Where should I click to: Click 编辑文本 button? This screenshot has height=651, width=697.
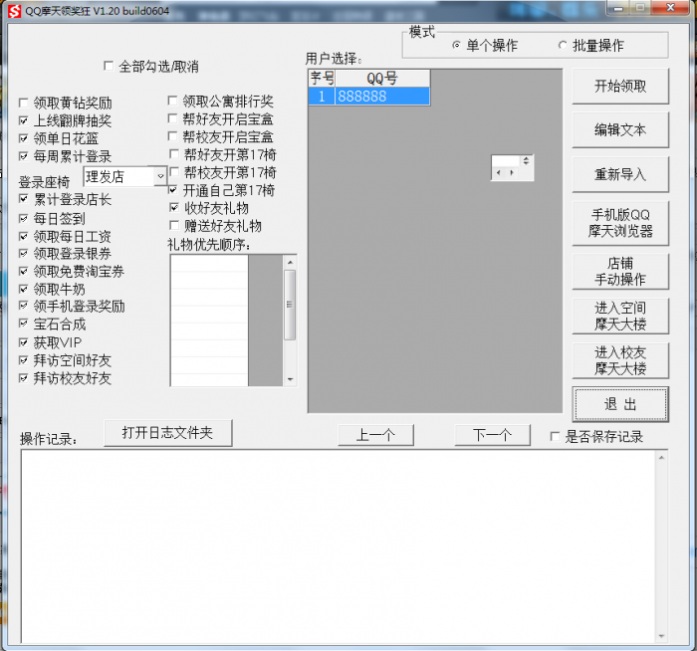(x=620, y=129)
